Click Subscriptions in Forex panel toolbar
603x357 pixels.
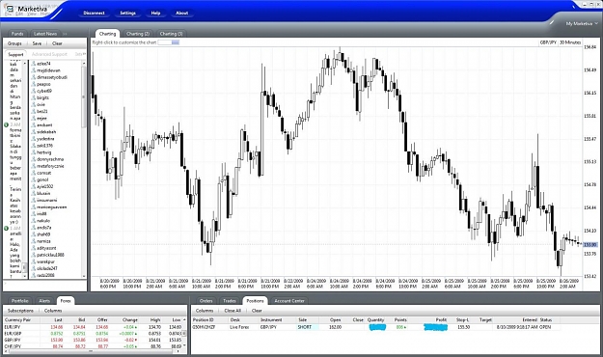click(20, 311)
